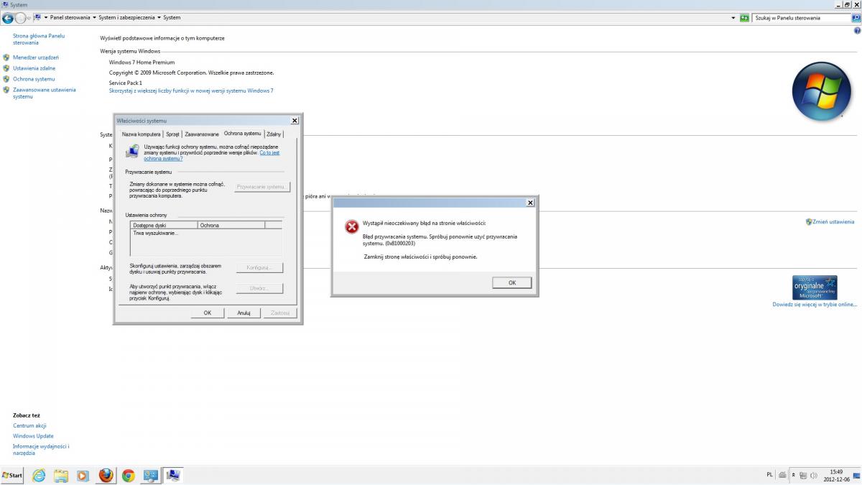862x485 pixels.
Task: Click the Control Panel taskbar icon
Action: (151, 475)
